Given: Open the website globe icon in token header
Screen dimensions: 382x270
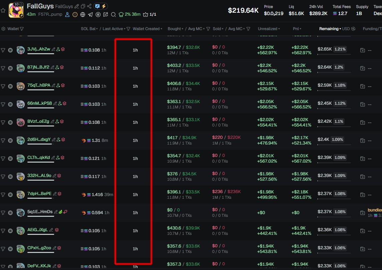Looking at the screenshot, I should [83, 14].
